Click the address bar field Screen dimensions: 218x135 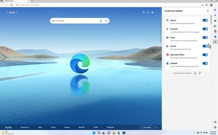108,5
